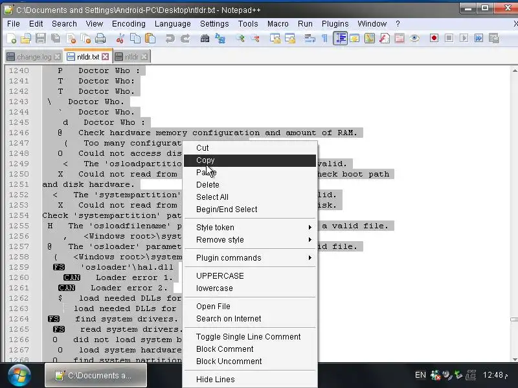
Task: Click the New file toolbar icon
Action: [12, 39]
